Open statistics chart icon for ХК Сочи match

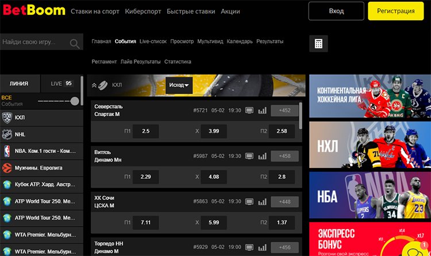(x=262, y=202)
